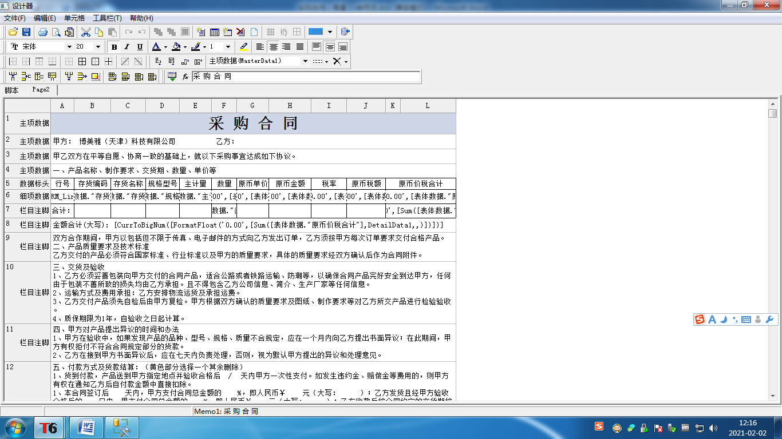The image size is (782, 439).
Task: Expand the fill color bucket arrow
Action: click(185, 47)
